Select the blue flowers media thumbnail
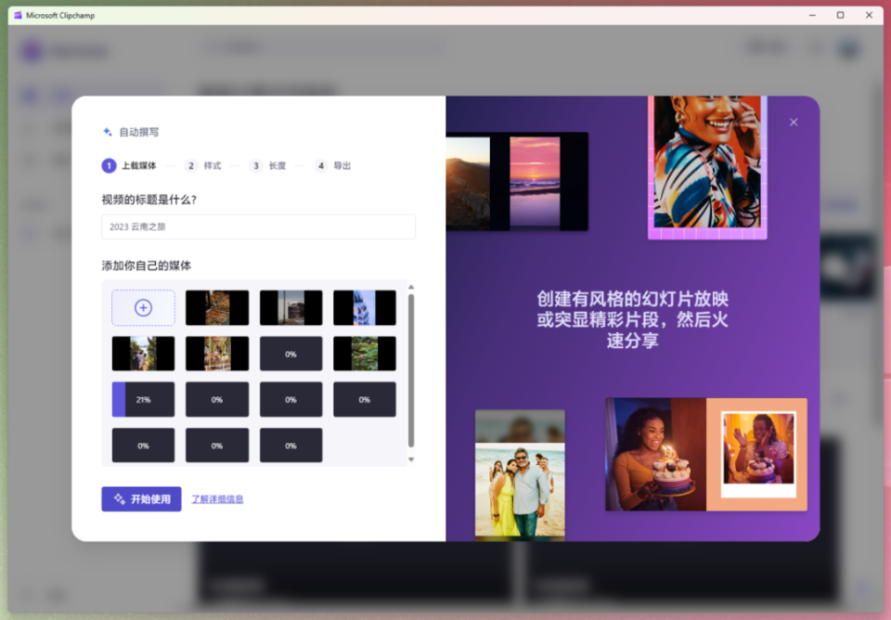Image resolution: width=891 pixels, height=620 pixels. pos(364,307)
